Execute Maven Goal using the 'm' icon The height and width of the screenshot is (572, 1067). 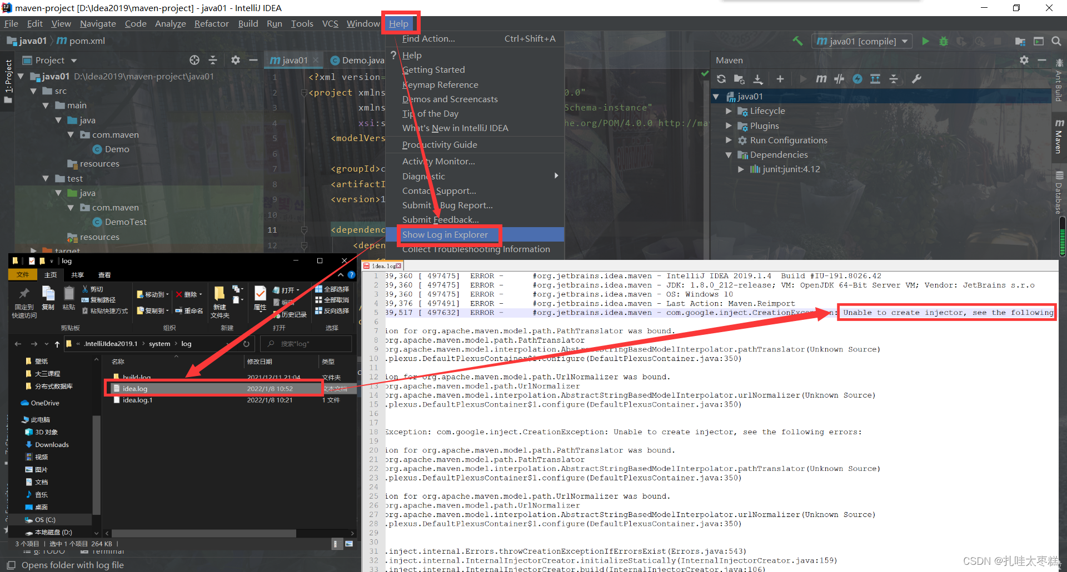click(x=821, y=79)
